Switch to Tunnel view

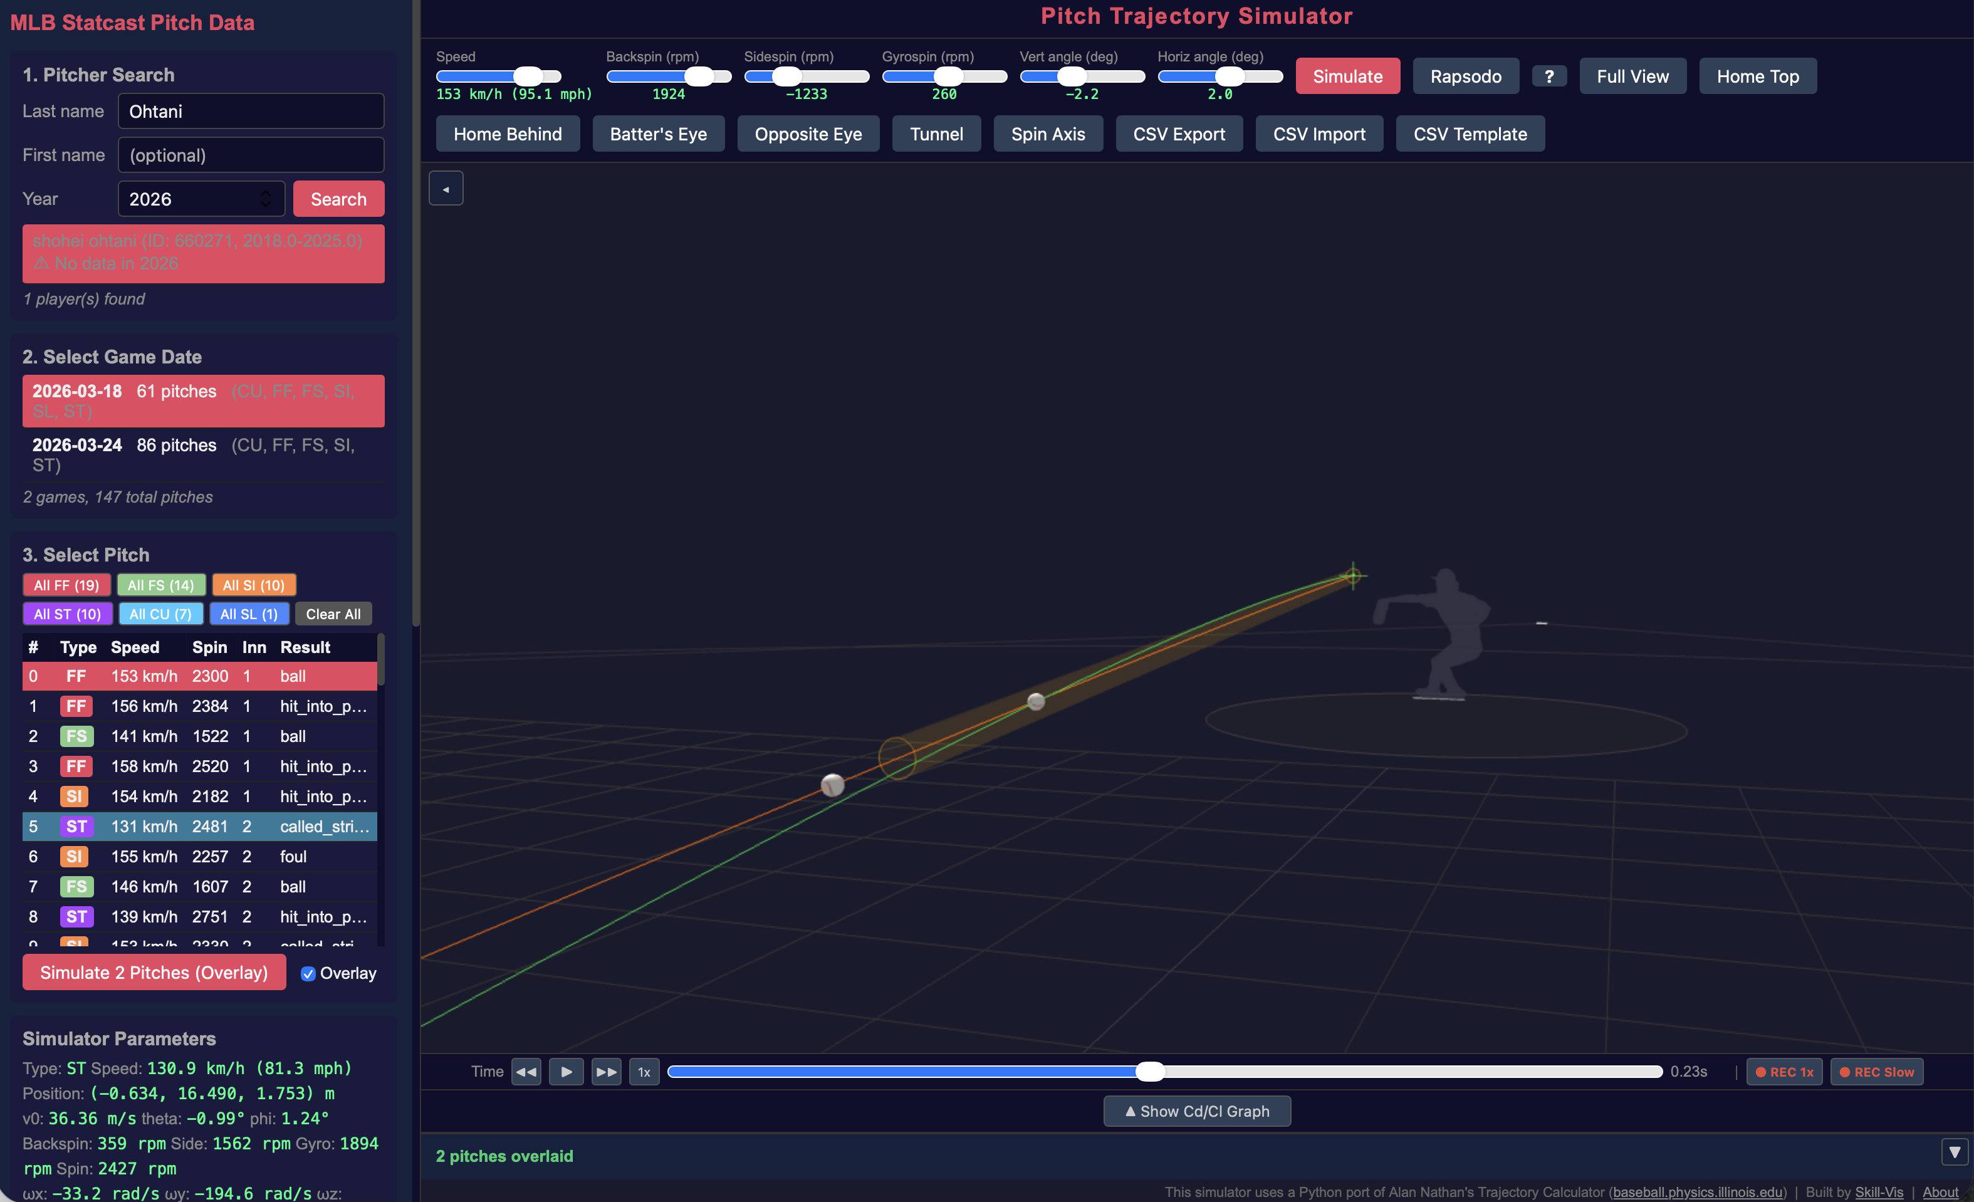[x=936, y=134]
